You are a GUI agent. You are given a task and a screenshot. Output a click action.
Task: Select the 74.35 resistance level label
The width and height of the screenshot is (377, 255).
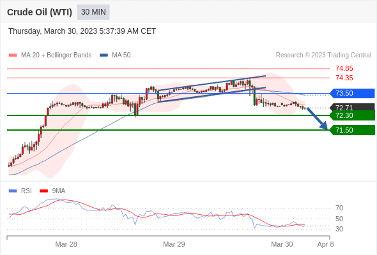click(344, 78)
